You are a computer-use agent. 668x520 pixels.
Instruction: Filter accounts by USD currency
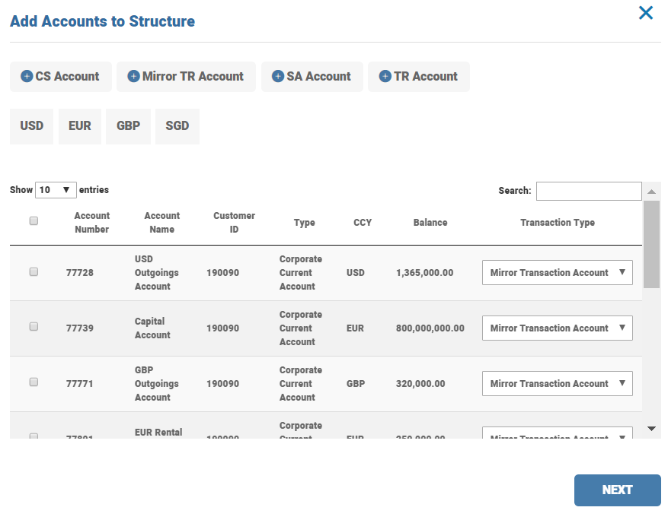[x=32, y=126]
